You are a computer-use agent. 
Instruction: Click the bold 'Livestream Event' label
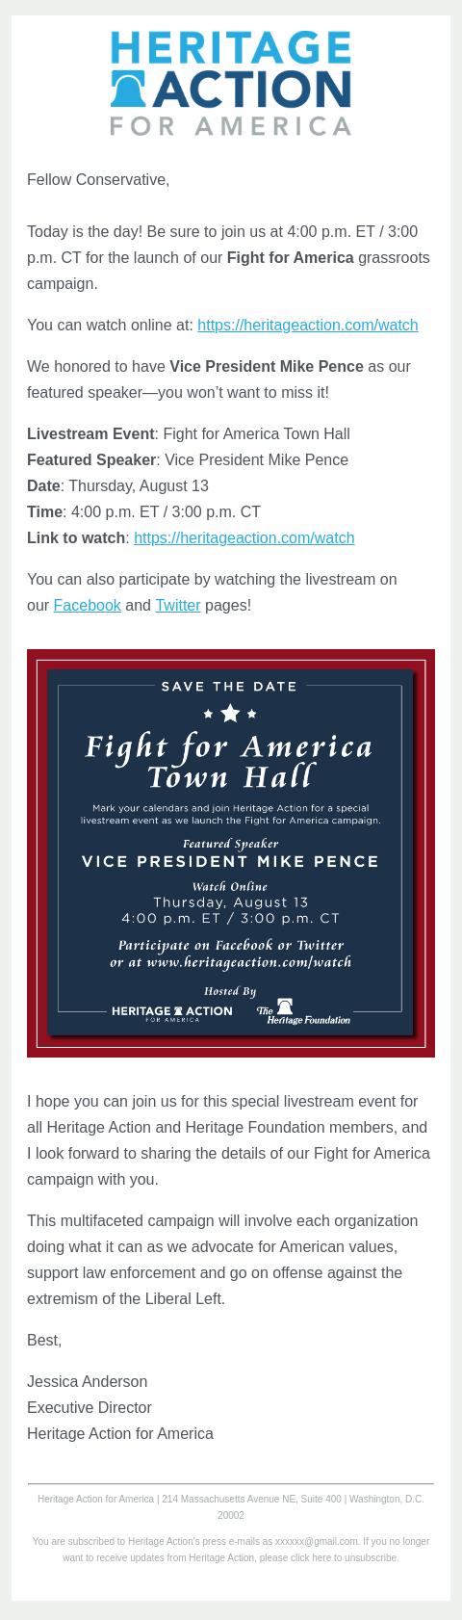[91, 433]
